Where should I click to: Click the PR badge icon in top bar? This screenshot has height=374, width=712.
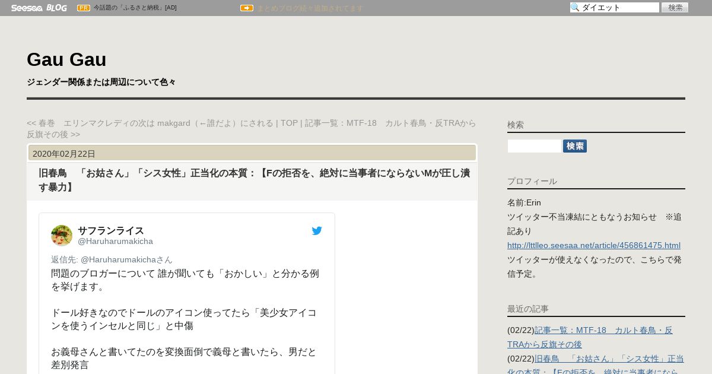84,8
